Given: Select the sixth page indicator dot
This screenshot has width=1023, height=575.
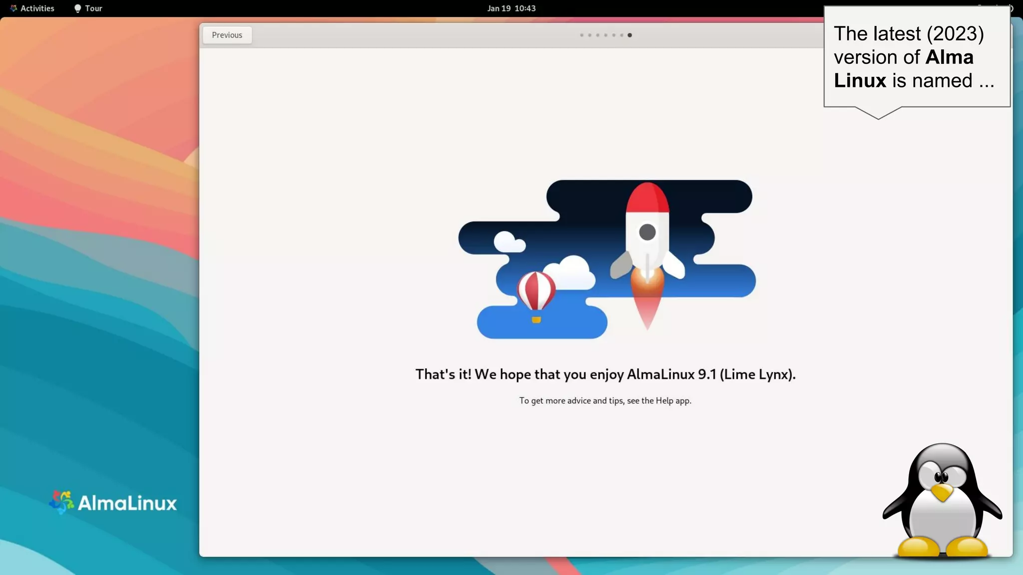Looking at the screenshot, I should [621, 35].
